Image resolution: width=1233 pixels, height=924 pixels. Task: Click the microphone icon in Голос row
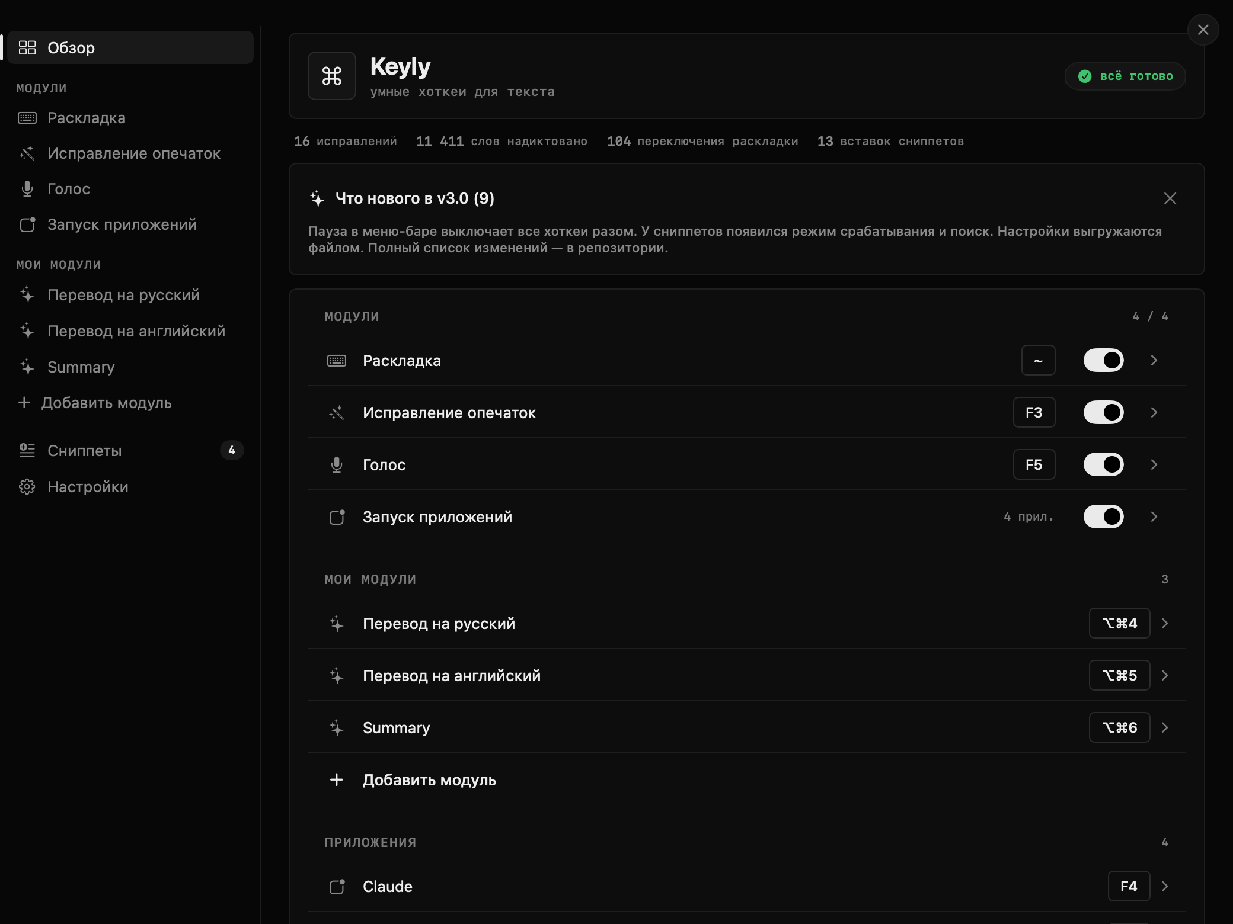pos(337,465)
